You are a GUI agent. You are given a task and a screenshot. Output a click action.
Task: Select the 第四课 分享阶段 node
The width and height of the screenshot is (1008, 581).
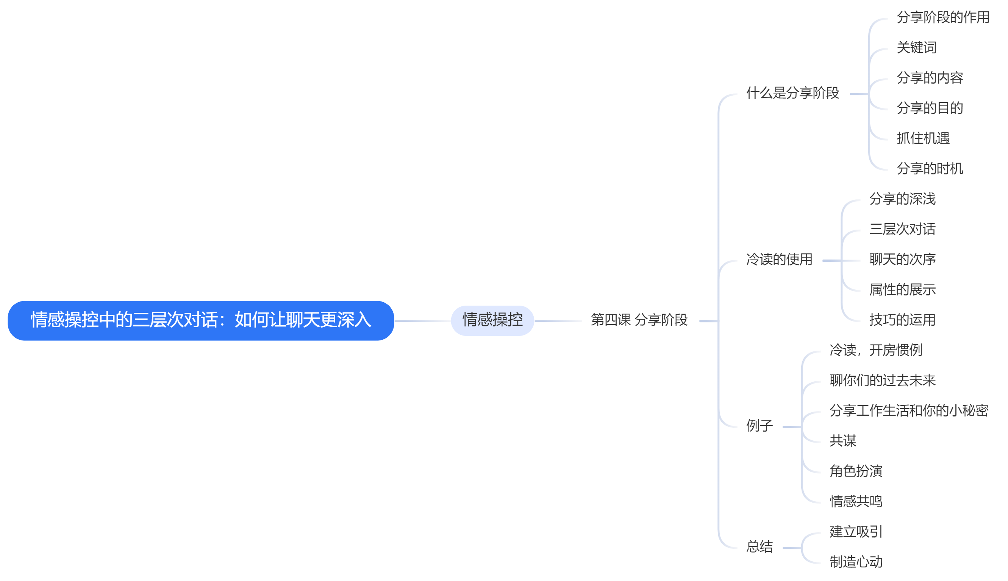pos(639,320)
